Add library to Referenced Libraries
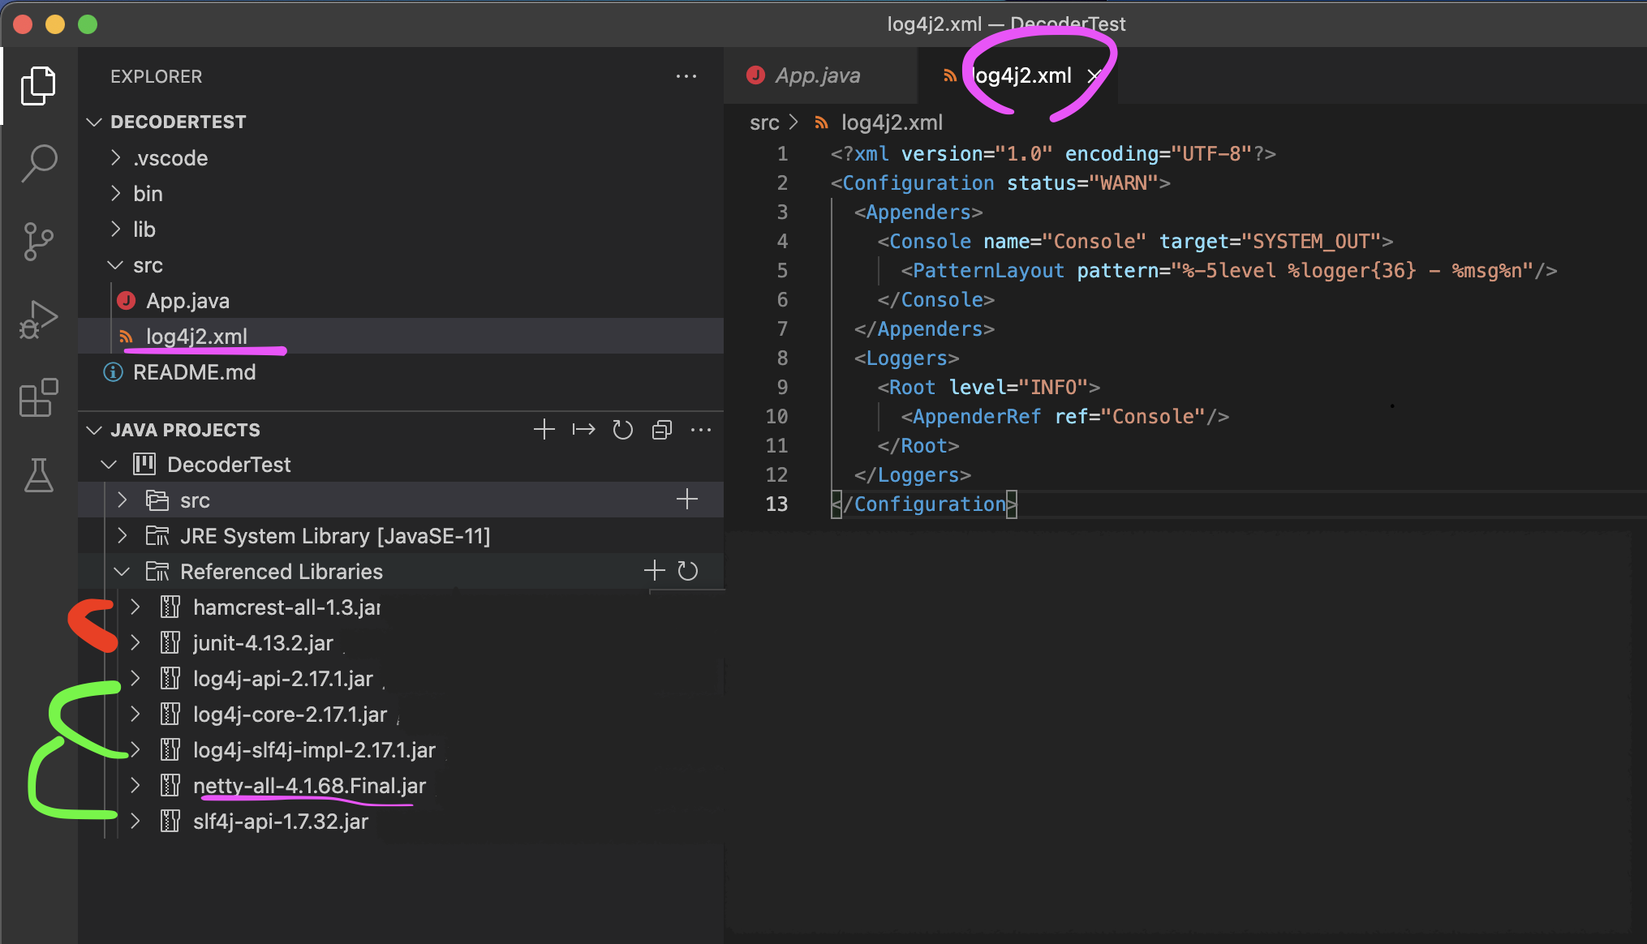 (x=654, y=571)
